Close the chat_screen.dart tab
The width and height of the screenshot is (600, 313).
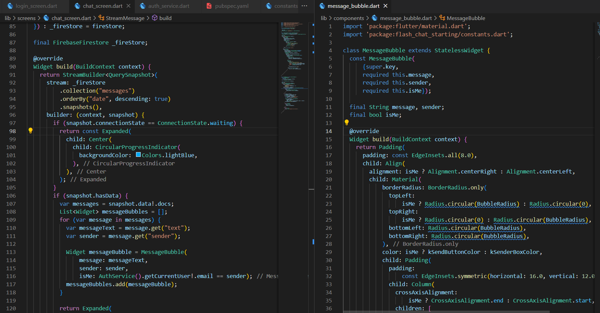(x=128, y=6)
